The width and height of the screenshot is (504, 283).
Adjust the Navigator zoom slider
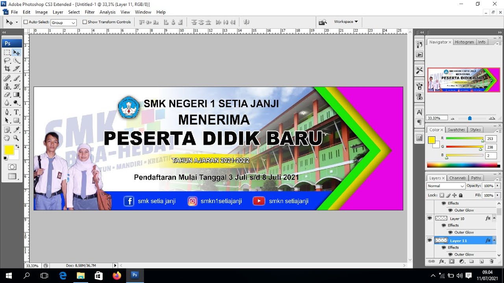(470, 118)
